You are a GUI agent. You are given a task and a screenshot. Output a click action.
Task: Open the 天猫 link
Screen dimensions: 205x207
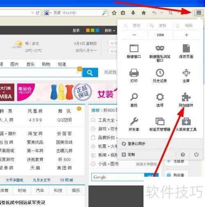tap(35, 168)
